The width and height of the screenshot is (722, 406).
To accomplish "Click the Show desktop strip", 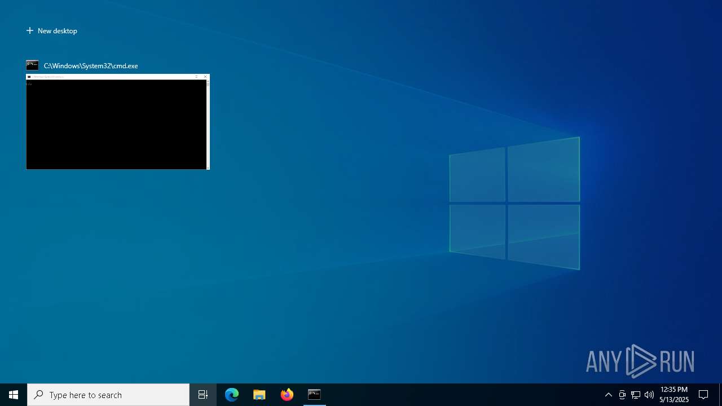I will 720,395.
